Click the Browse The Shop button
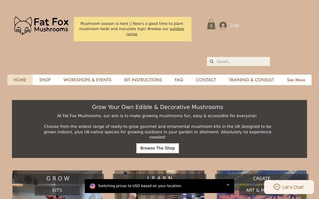This screenshot has width=319, height=199. pos(158,148)
